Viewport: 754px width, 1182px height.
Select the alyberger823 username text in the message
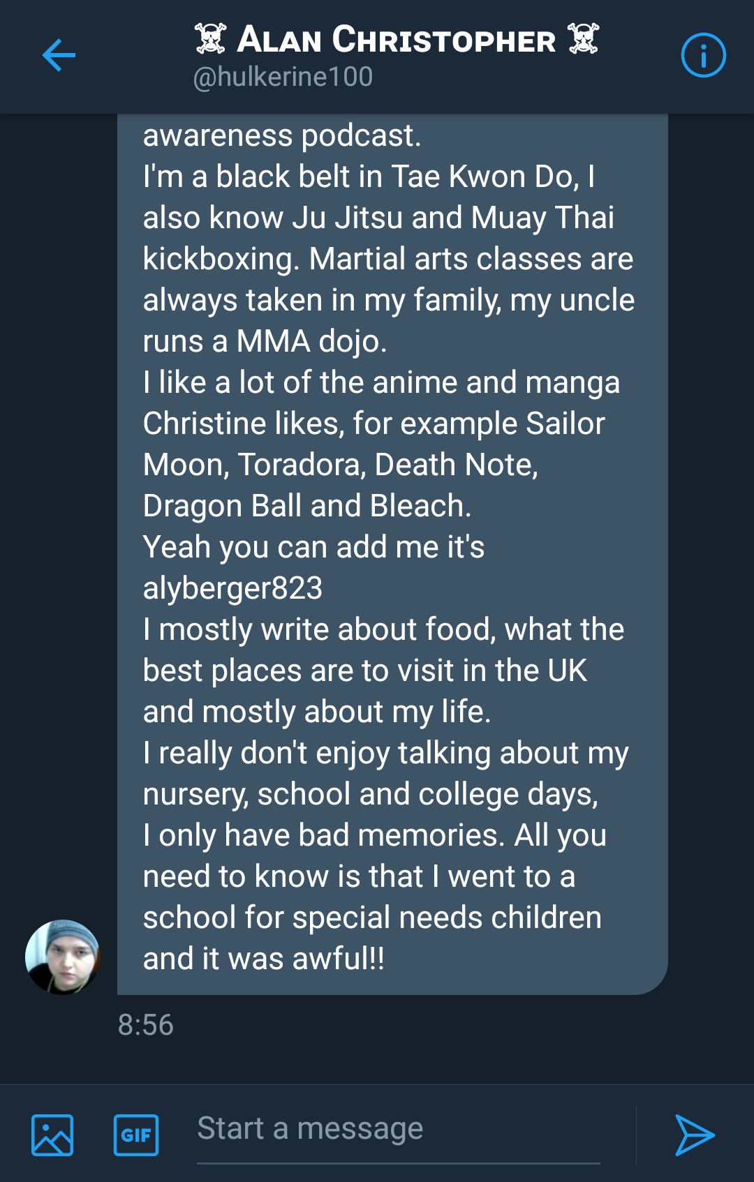click(232, 588)
